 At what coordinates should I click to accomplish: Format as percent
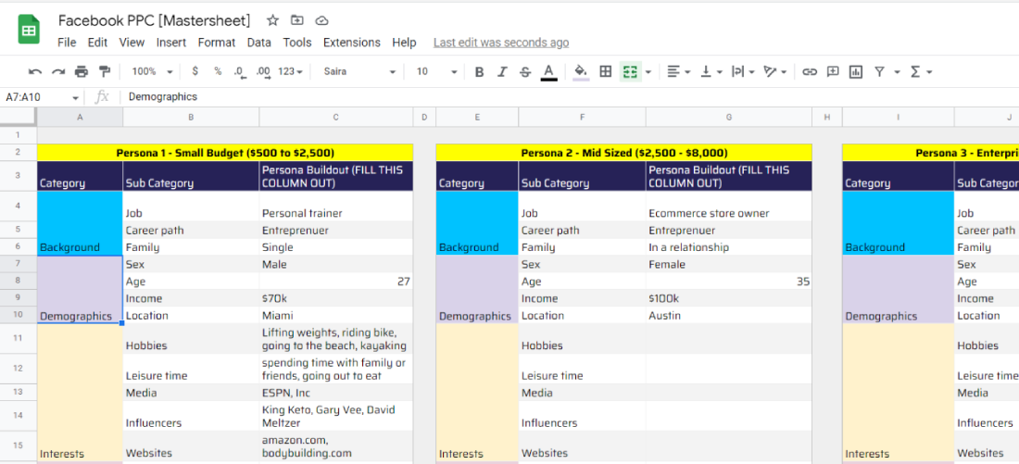point(218,71)
